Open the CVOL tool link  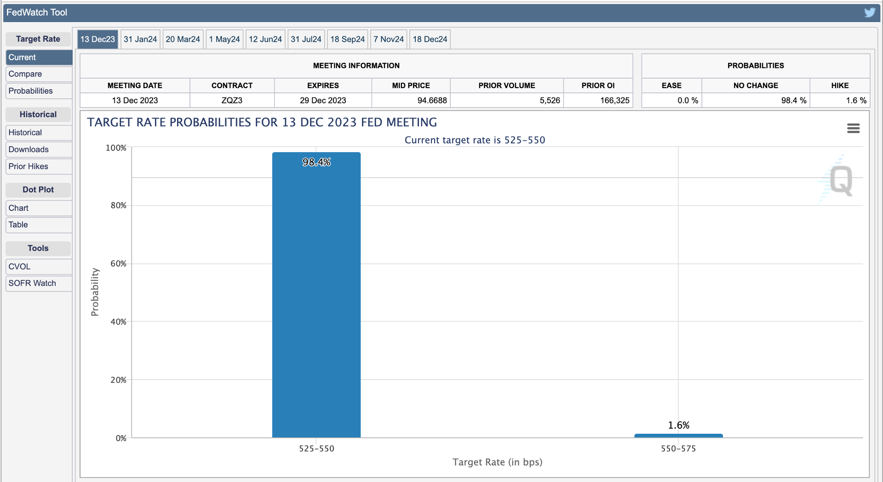pos(39,267)
